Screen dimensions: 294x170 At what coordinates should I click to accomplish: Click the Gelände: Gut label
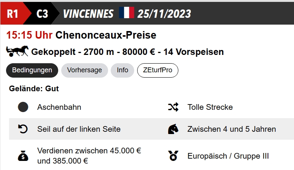click(34, 89)
